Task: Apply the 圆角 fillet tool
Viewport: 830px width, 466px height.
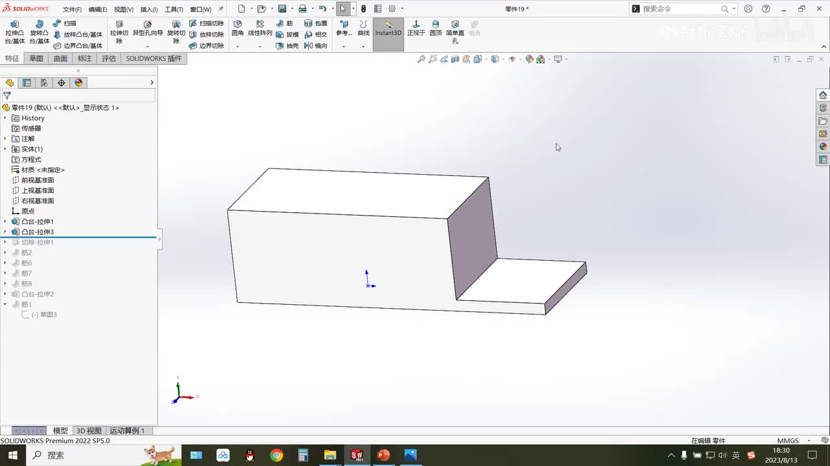Action: pyautogui.click(x=237, y=28)
